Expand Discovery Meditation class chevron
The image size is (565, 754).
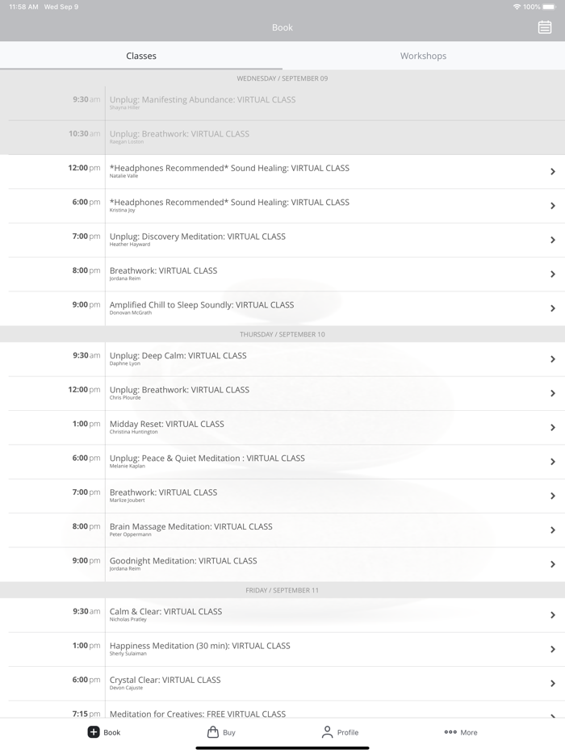(x=553, y=240)
